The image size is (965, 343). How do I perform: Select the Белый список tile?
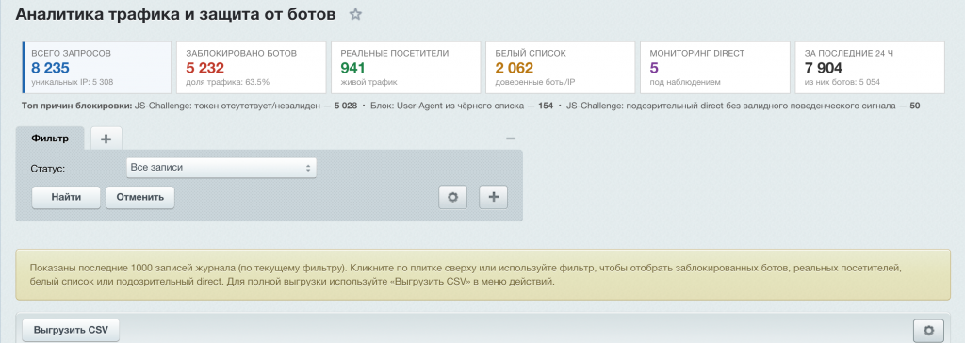(560, 68)
